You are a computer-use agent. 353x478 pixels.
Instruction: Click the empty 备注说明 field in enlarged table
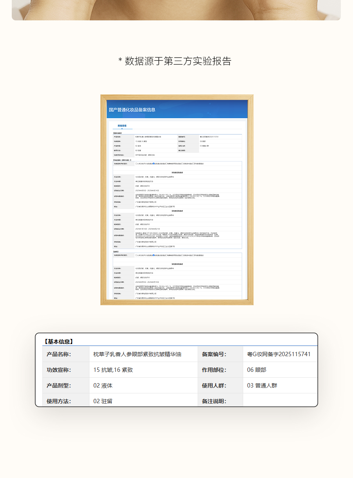pos(279,401)
